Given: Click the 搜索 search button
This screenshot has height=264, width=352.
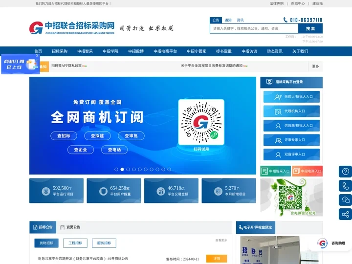Looking at the screenshot, I should coord(310,28).
